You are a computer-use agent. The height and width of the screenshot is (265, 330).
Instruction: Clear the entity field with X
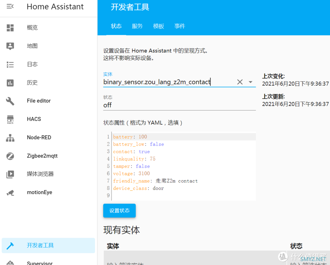tap(240, 82)
